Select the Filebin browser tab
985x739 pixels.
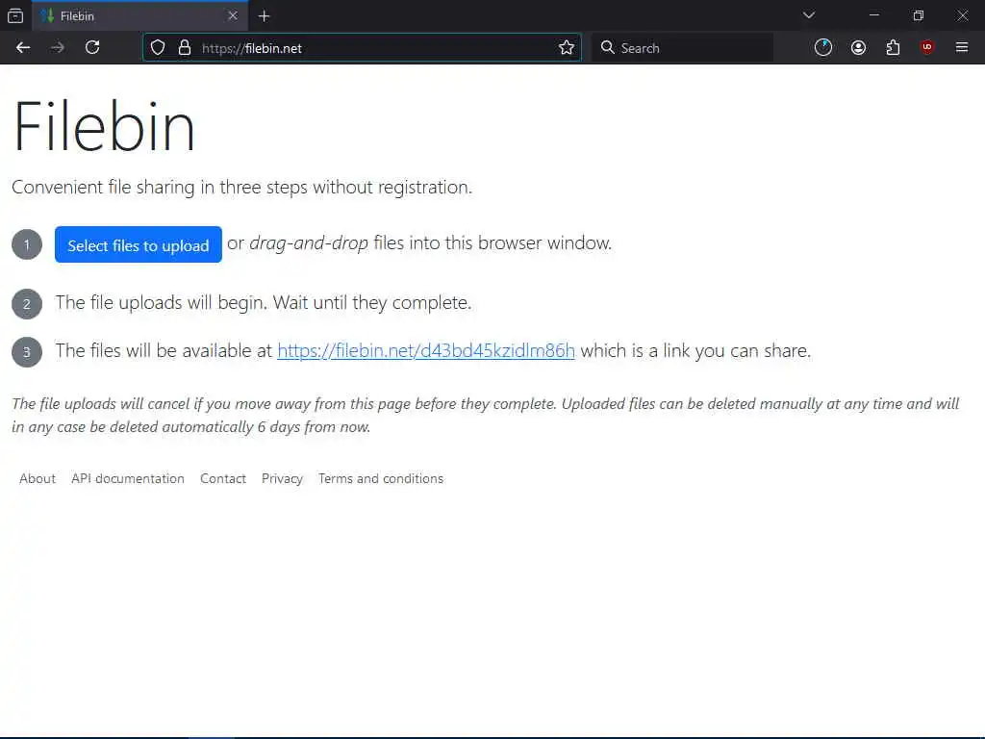tap(140, 15)
